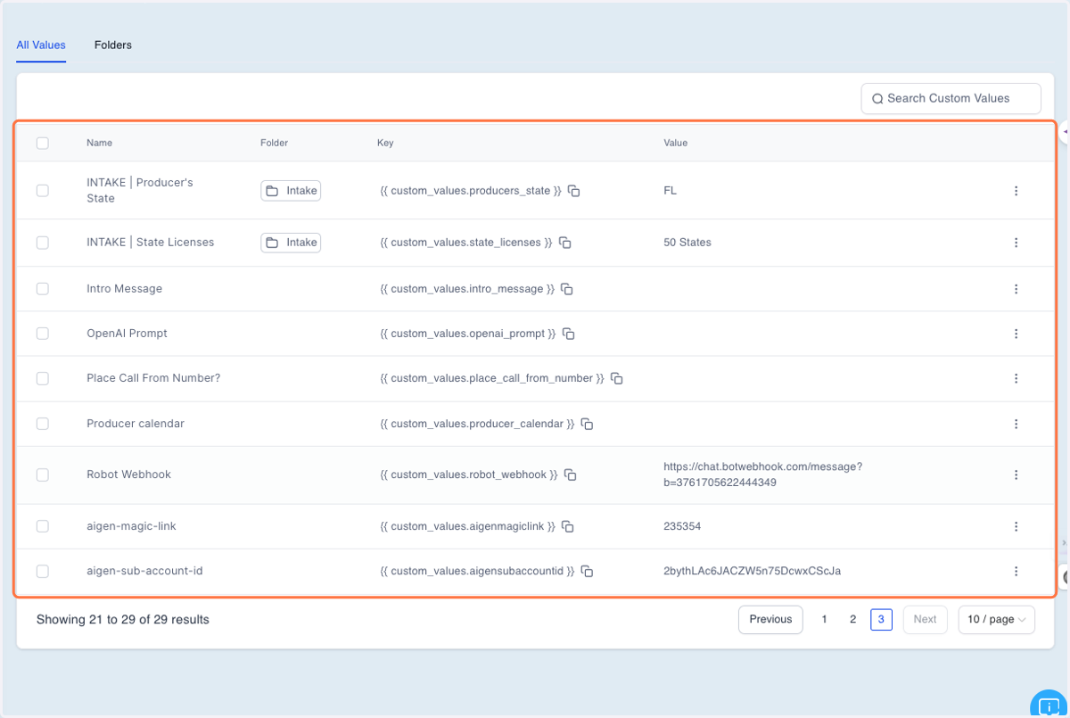Jump to page 2
This screenshot has height=718, width=1070.
852,619
